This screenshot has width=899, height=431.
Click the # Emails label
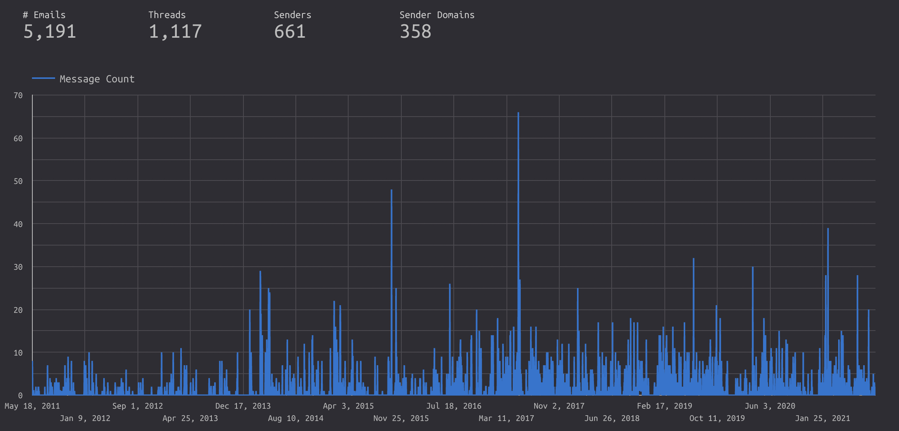click(x=44, y=15)
